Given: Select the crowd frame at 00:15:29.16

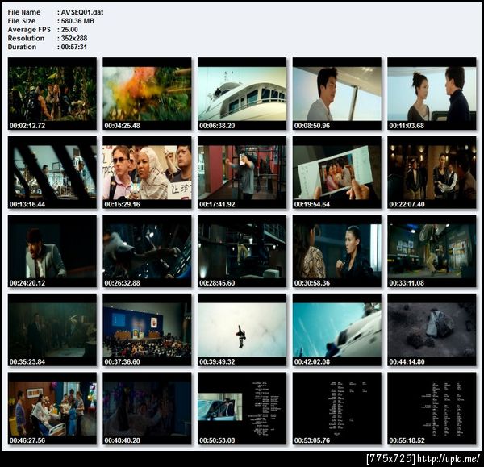Looking at the screenshot, I should (x=147, y=173).
